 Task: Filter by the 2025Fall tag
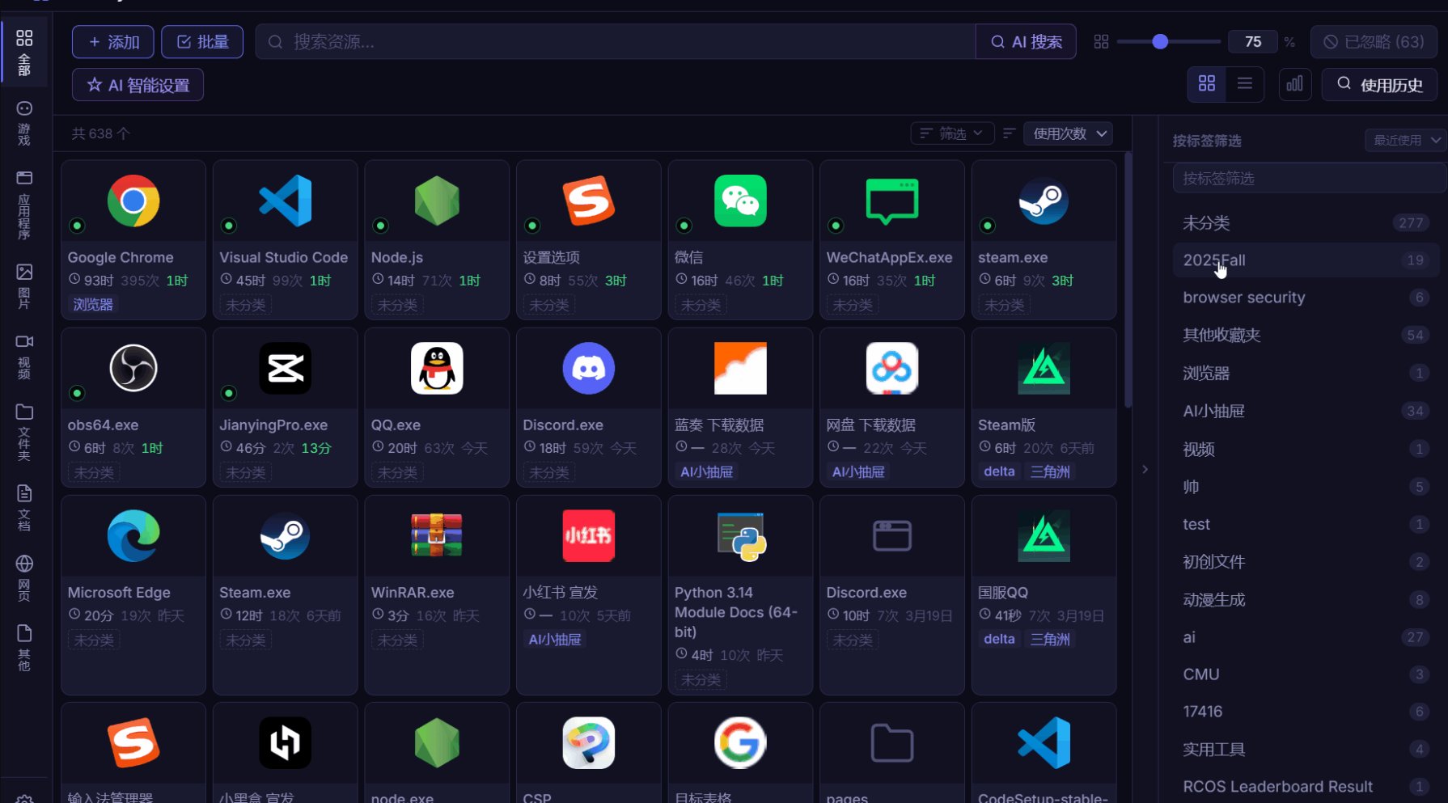pos(1306,260)
